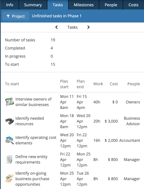Click the magnifier icon for operating cost elements
The height and width of the screenshot is (189, 144).
[9, 140]
